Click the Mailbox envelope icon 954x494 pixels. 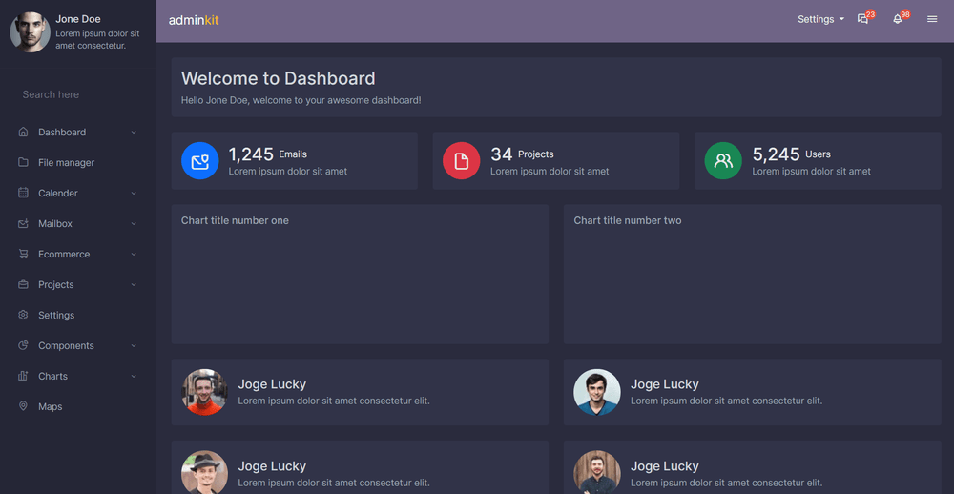[x=23, y=223]
